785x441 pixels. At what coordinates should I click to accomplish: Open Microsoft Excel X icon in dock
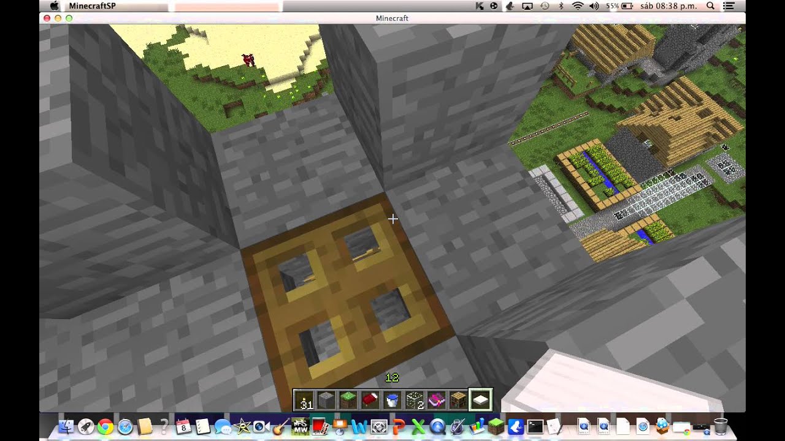coord(418,426)
